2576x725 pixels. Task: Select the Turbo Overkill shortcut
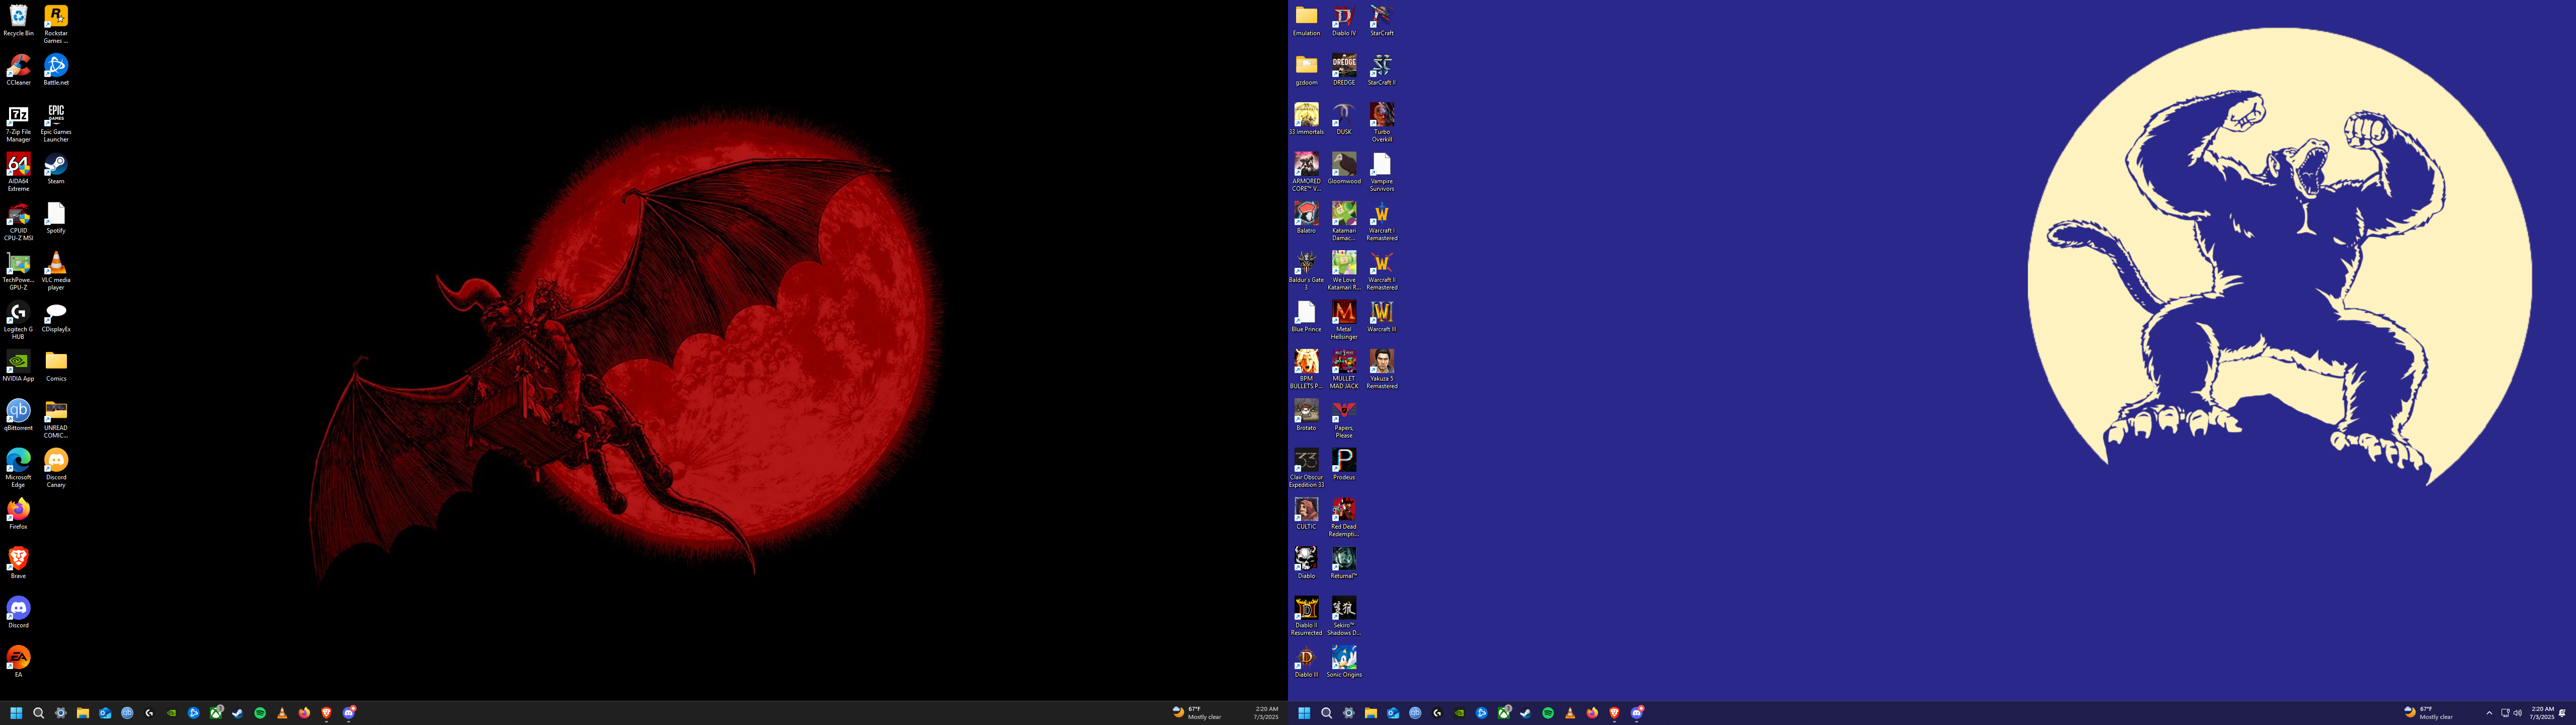(1382, 123)
